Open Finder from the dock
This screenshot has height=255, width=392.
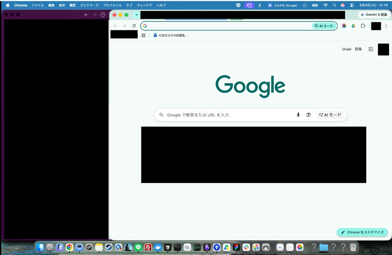click(x=40, y=247)
